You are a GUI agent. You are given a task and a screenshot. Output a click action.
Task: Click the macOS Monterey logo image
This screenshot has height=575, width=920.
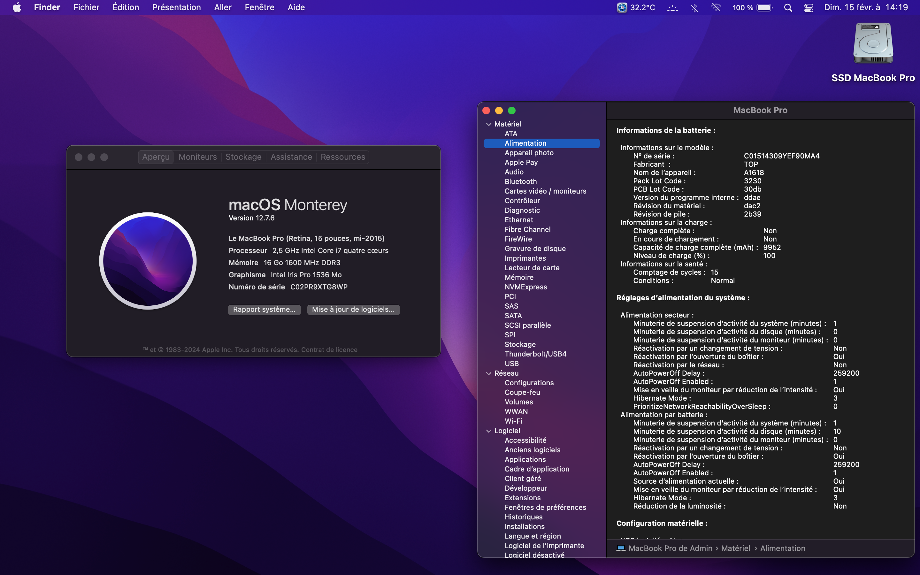click(x=148, y=261)
